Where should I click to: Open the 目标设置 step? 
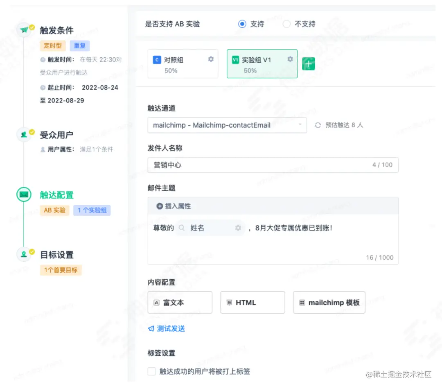pyautogui.click(x=56, y=254)
